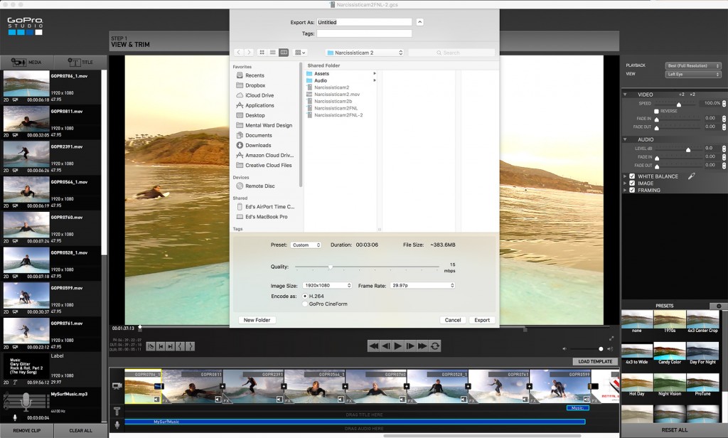The width and height of the screenshot is (728, 438).
Task: Uncheck the White Balance checkbox
Action: pos(632,176)
